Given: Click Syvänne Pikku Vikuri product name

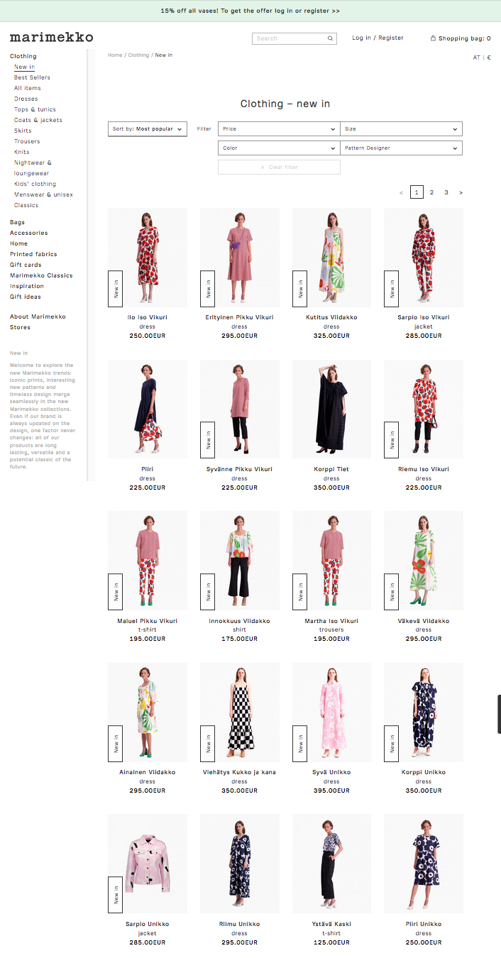Looking at the screenshot, I should tap(239, 469).
